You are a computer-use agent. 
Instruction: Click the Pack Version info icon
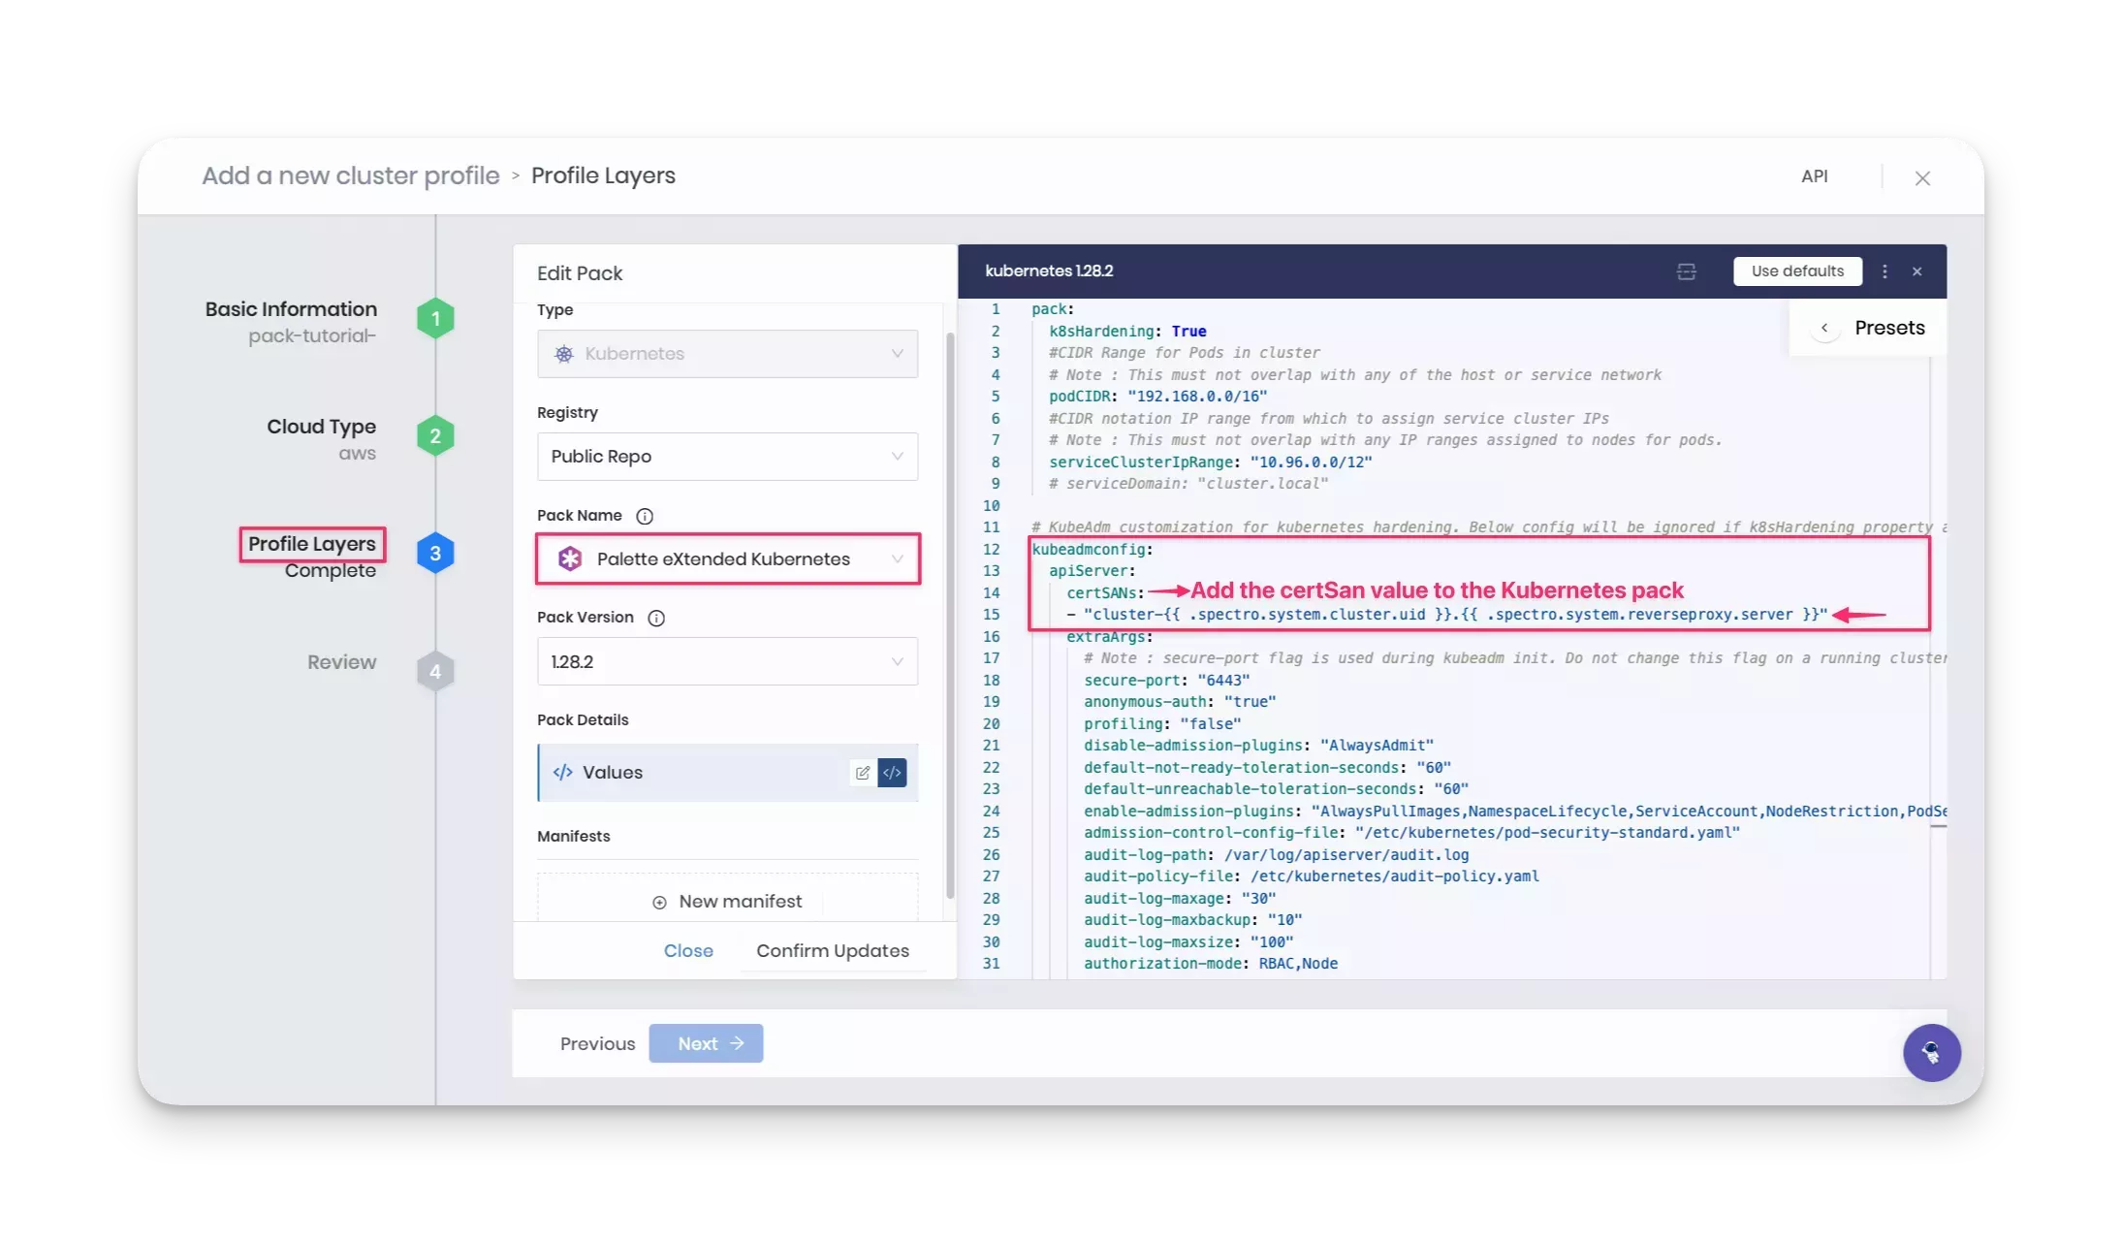click(656, 618)
